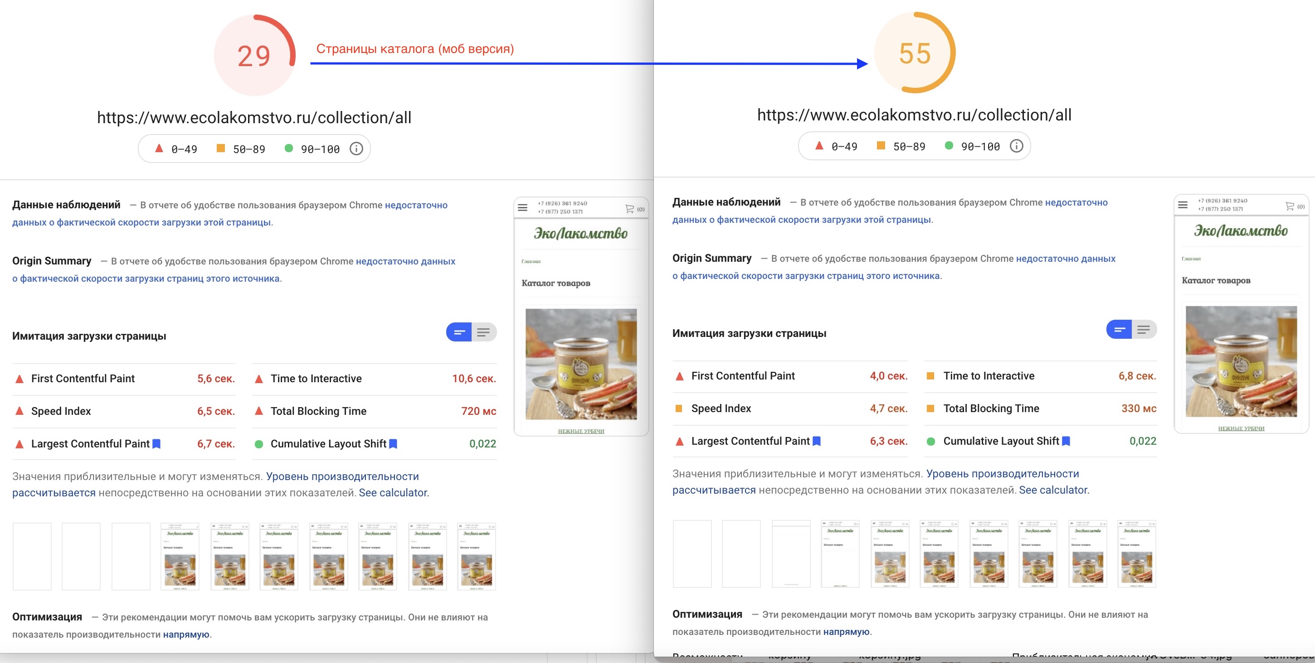The image size is (1315, 663).
Task: Click bookmark icon next to left Largest Contentful Paint
Action: [157, 444]
